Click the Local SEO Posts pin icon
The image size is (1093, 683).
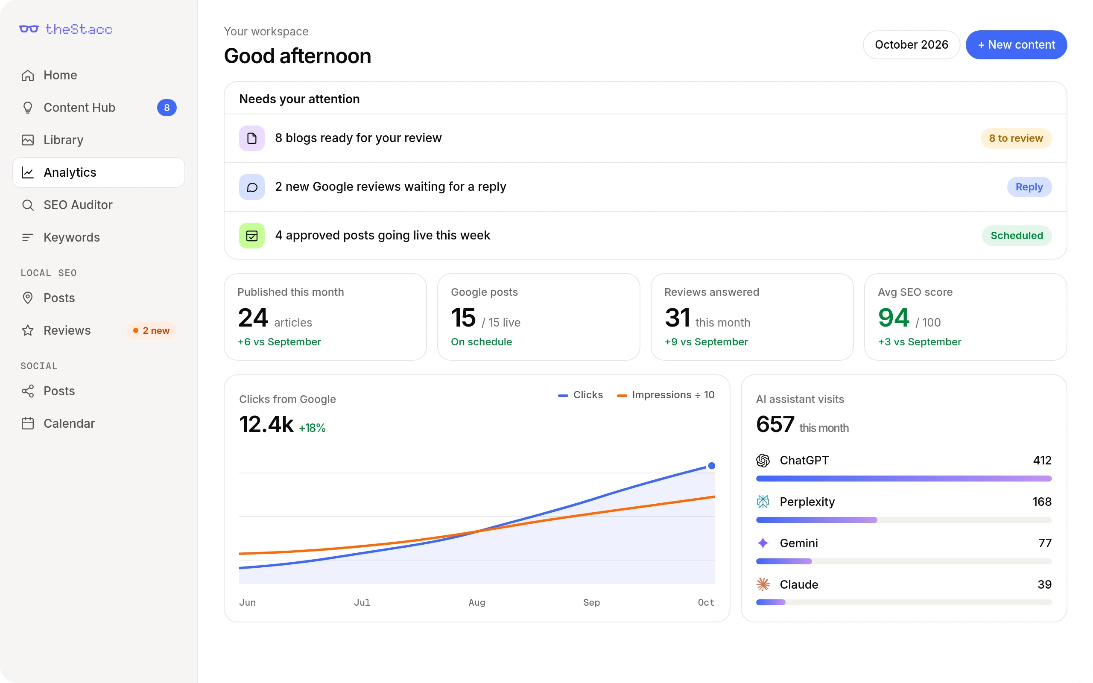[x=28, y=298]
